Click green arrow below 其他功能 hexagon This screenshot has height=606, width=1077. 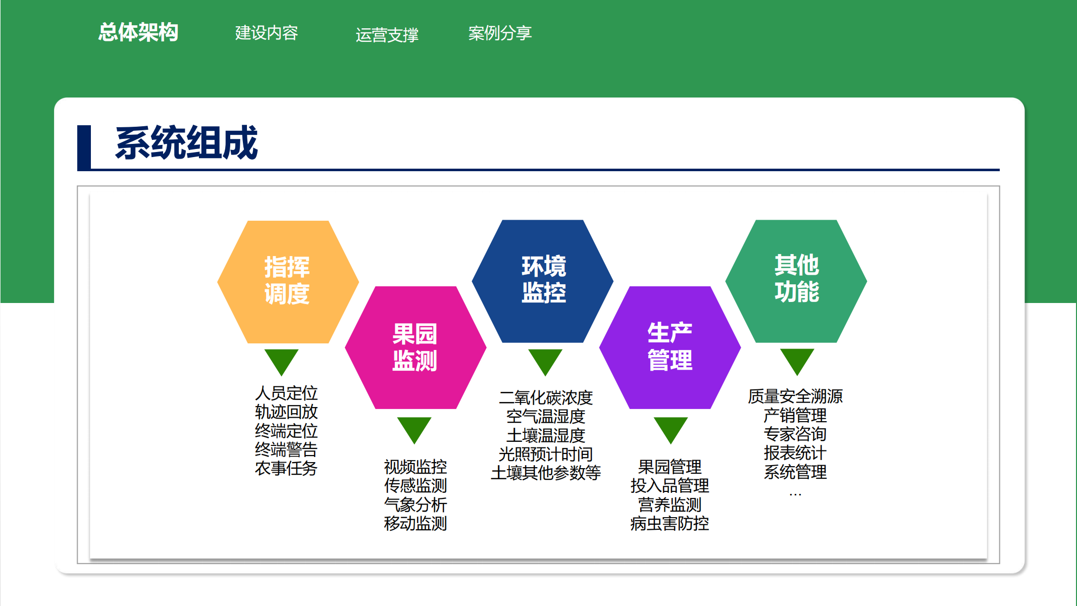797,361
